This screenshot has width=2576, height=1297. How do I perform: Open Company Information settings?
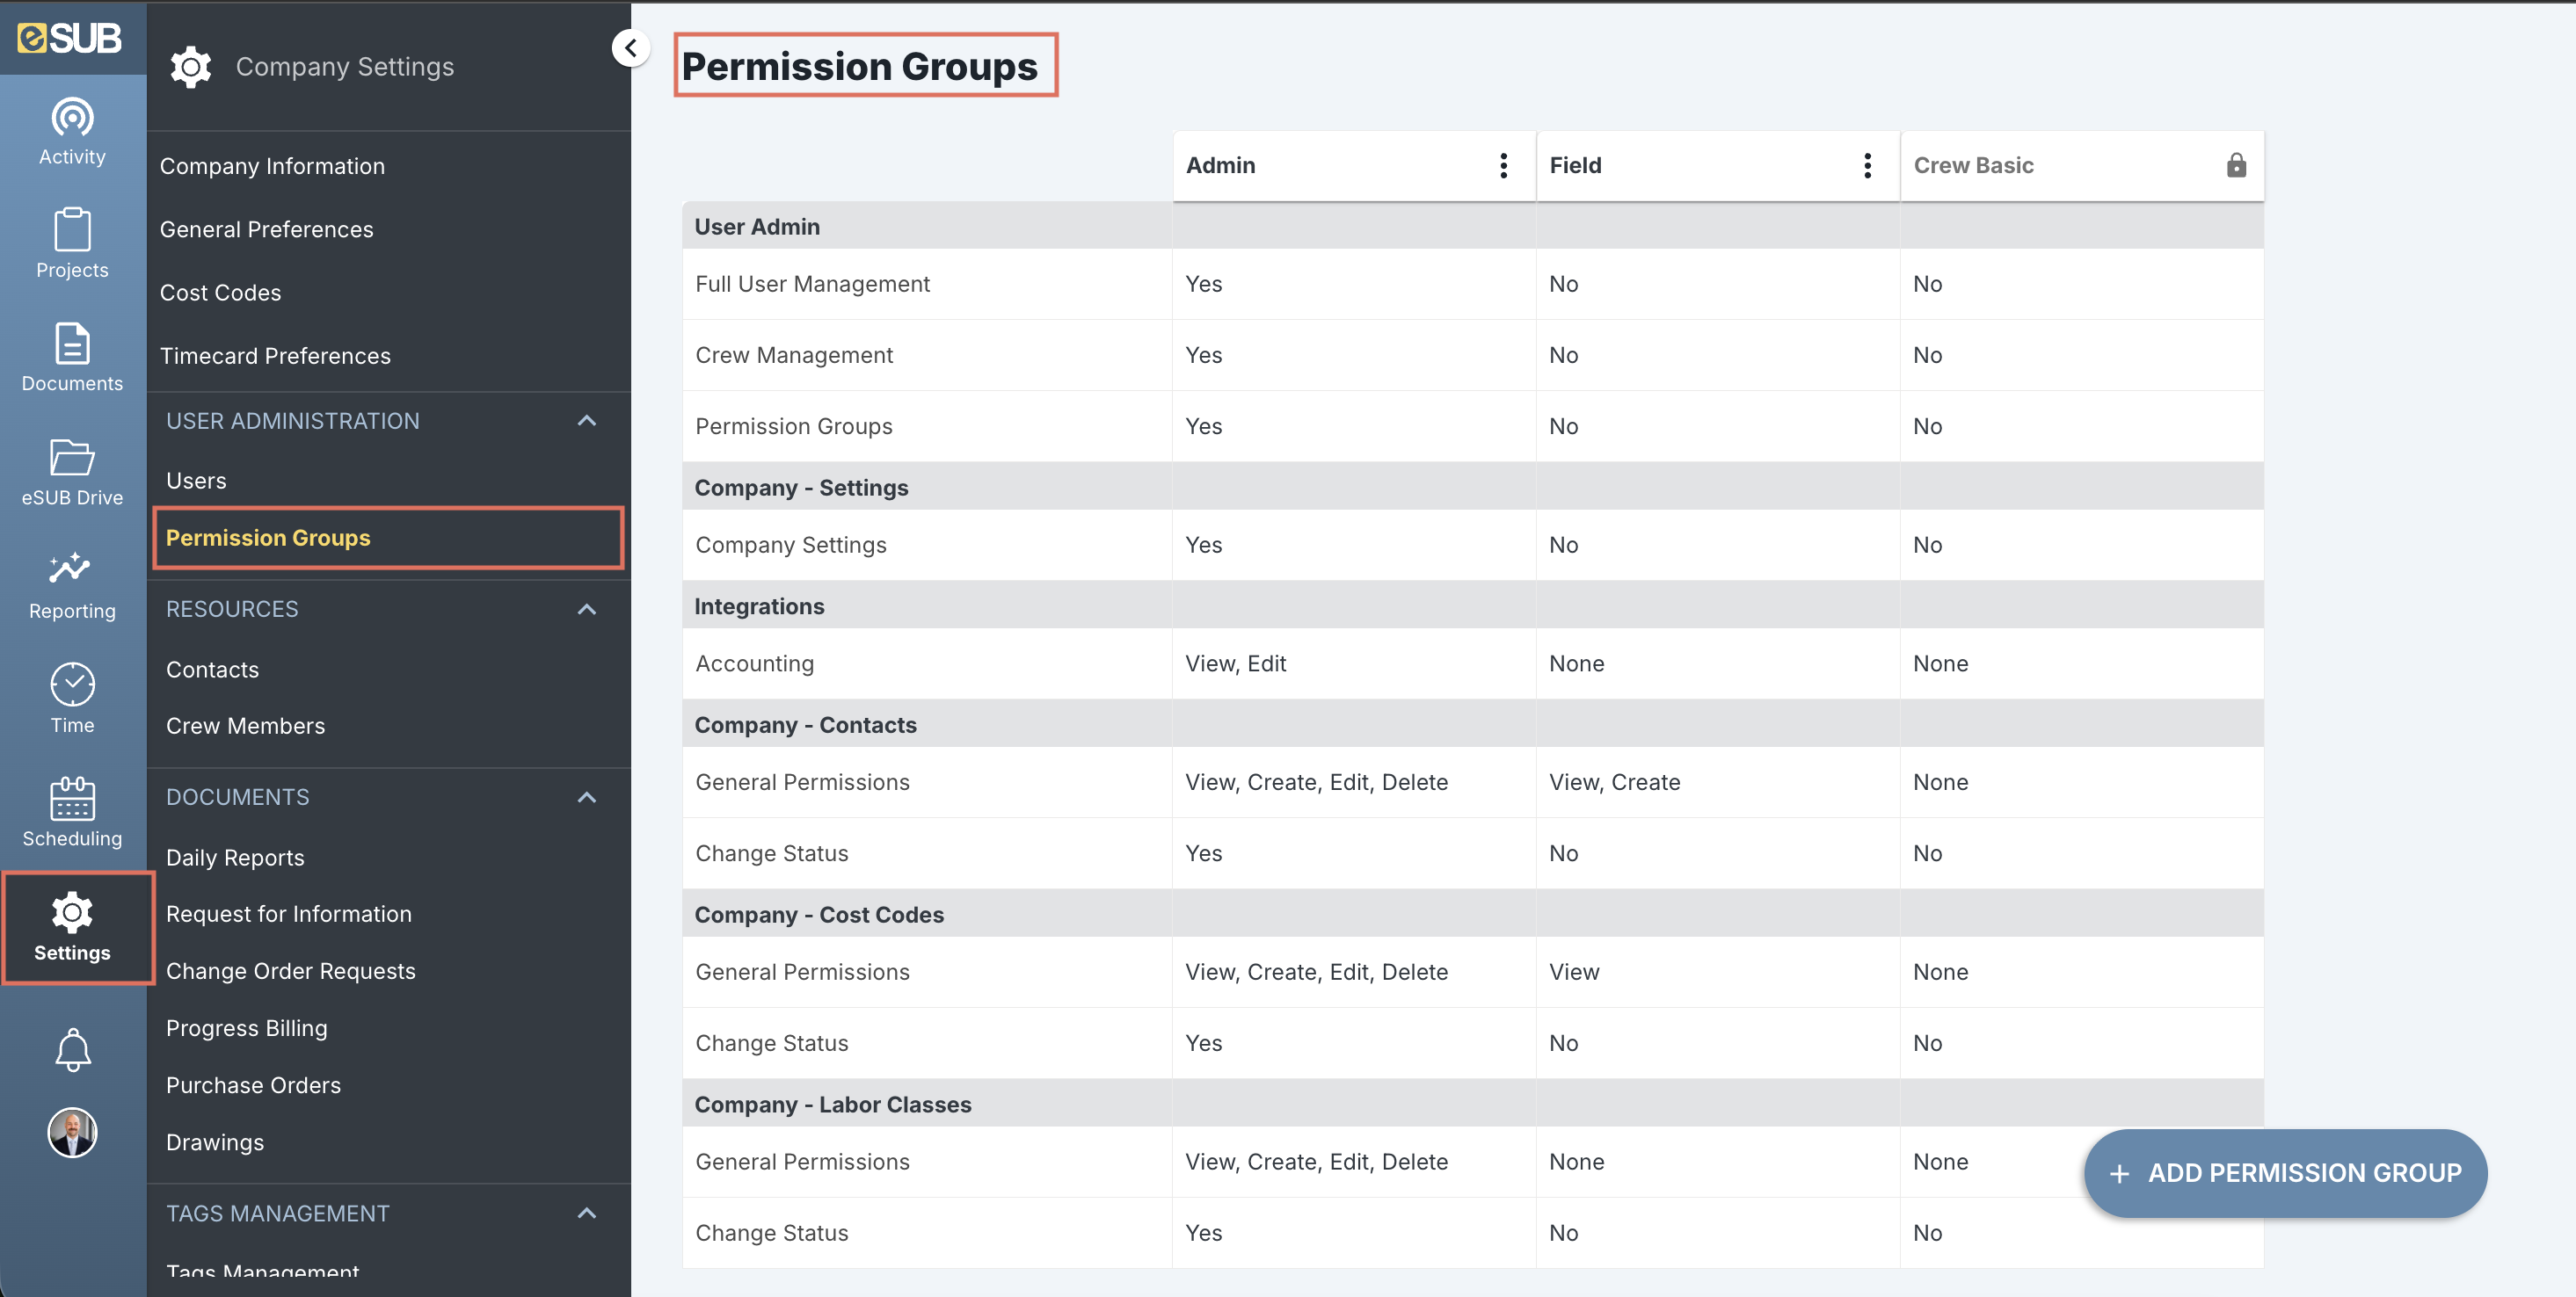point(272,166)
